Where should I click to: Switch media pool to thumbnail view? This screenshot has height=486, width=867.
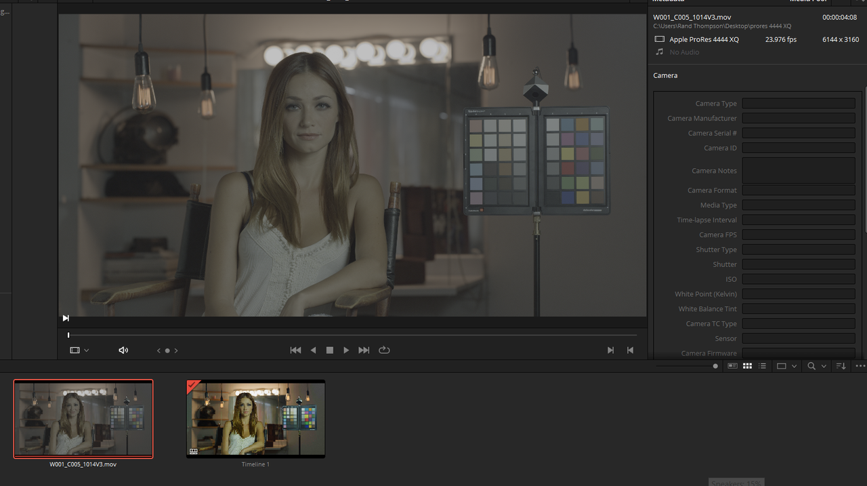[x=747, y=366]
